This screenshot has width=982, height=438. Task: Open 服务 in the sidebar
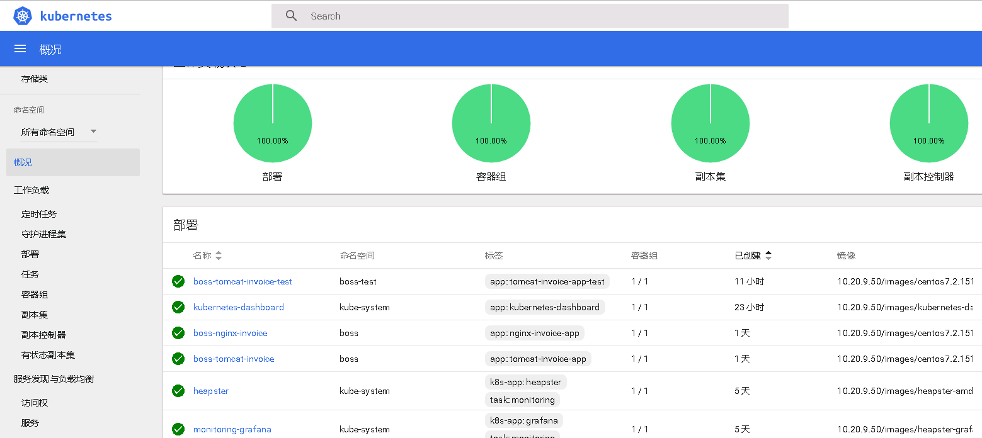pos(30,423)
